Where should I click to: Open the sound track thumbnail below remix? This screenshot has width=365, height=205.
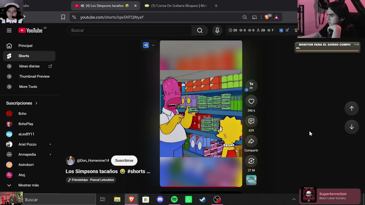tap(251, 180)
